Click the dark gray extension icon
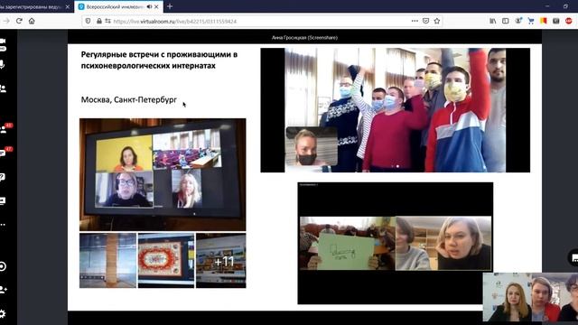The width and height of the screenshot is (578, 325). [x=556, y=21]
